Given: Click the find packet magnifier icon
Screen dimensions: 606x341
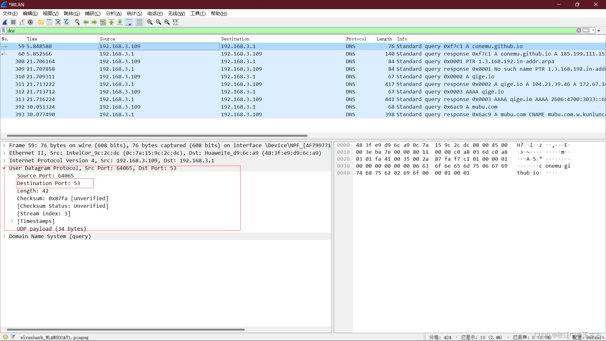Looking at the screenshot, I should (x=77, y=22).
